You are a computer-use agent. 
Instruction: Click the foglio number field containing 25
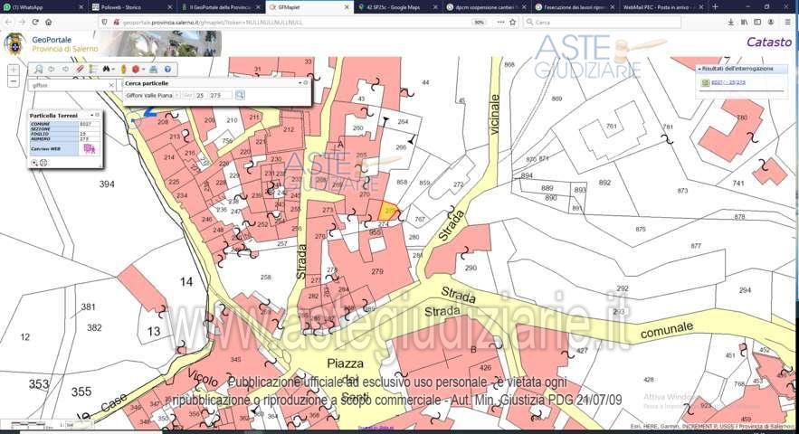pyautogui.click(x=199, y=95)
